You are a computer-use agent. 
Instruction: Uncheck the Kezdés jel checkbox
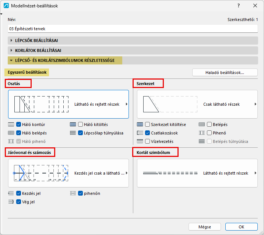[18, 193]
